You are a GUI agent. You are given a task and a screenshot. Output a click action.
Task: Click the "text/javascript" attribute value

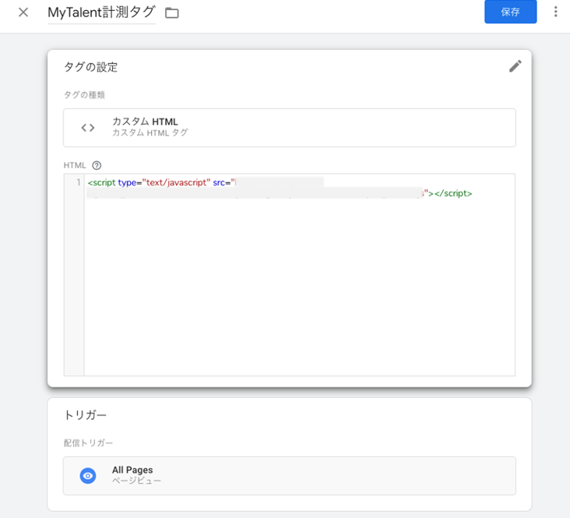click(x=176, y=183)
